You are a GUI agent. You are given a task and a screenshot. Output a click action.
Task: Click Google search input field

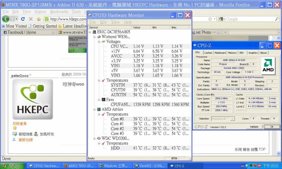(250, 19)
